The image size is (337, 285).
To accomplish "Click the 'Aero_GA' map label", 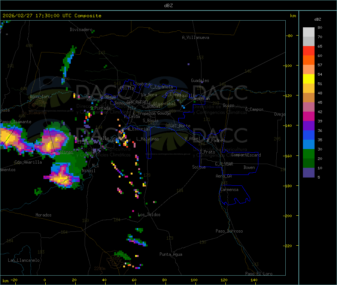I will [224, 176].
